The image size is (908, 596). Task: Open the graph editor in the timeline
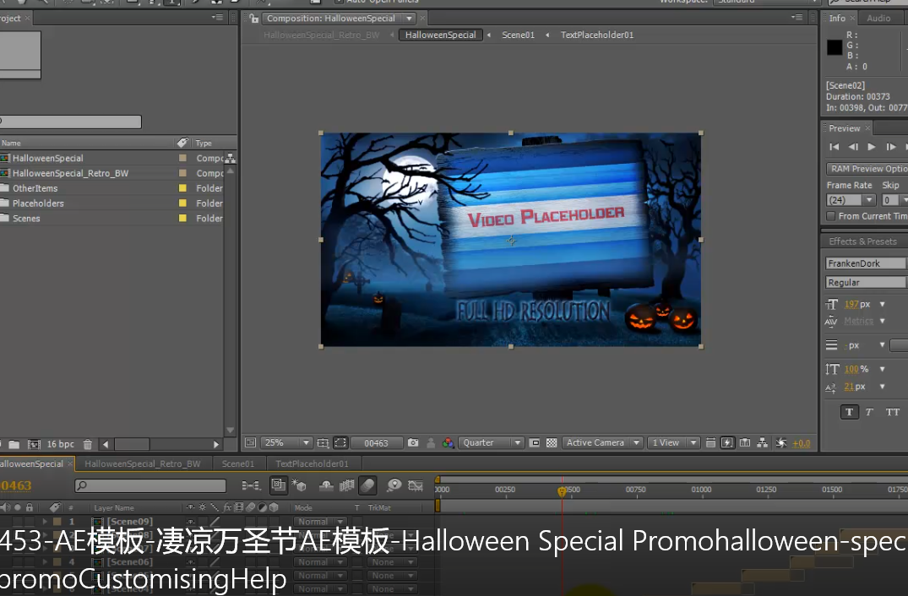[416, 485]
